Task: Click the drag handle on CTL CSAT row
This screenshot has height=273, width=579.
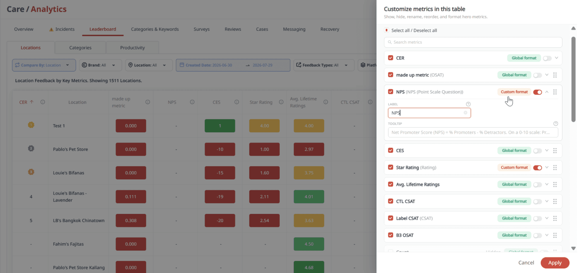Action: click(x=555, y=201)
